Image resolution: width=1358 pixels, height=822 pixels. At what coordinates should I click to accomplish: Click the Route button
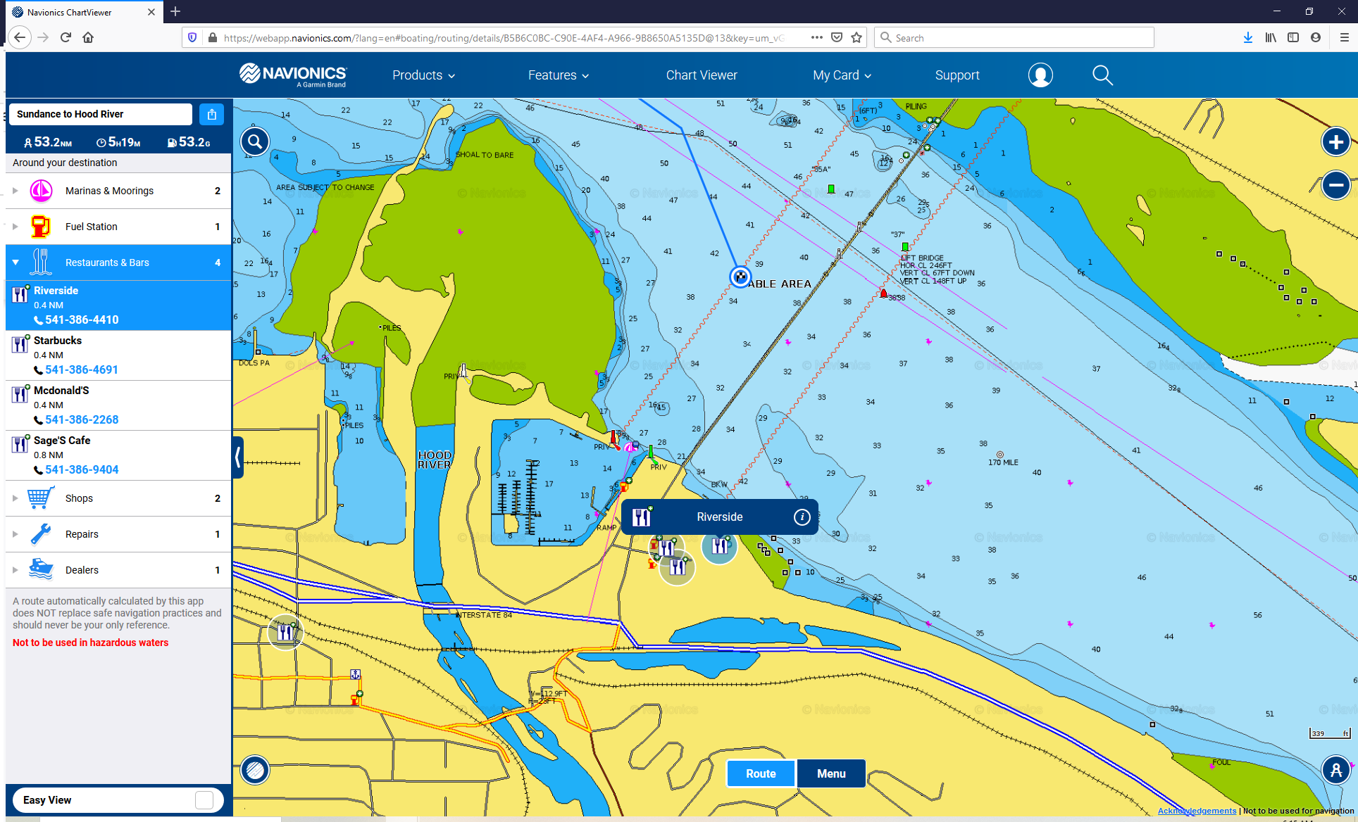click(x=761, y=773)
